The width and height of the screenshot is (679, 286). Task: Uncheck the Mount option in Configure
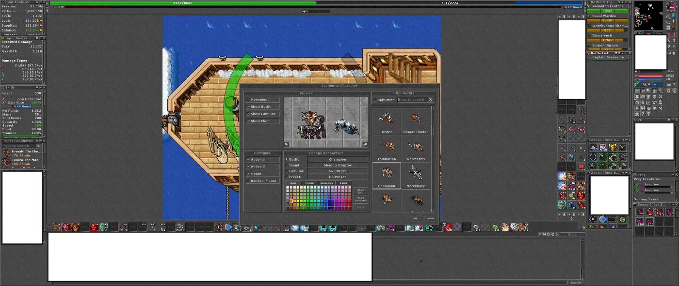248,174
